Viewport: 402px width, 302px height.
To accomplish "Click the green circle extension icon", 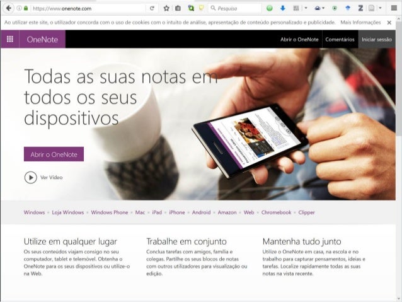I will point(270,8).
